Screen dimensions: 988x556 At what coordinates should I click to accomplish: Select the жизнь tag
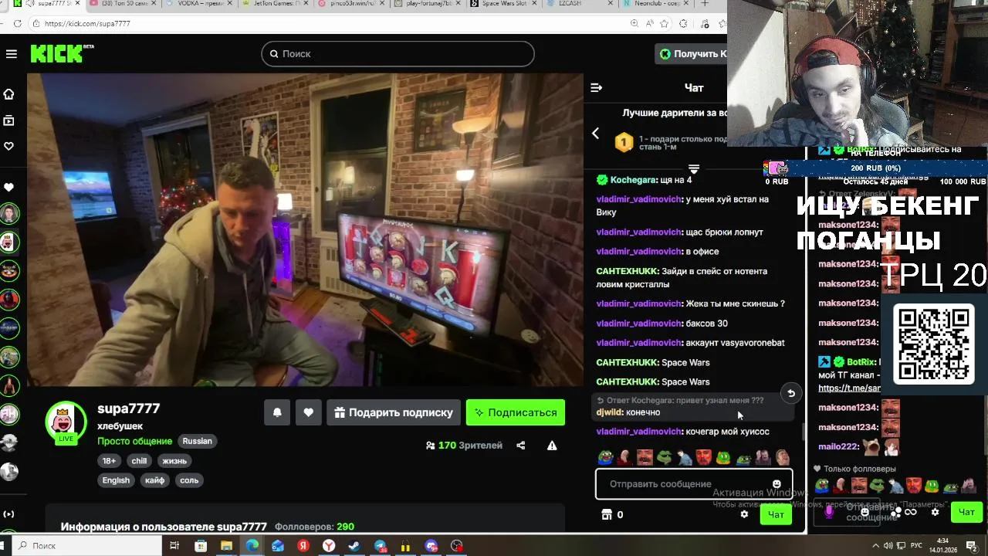point(174,461)
